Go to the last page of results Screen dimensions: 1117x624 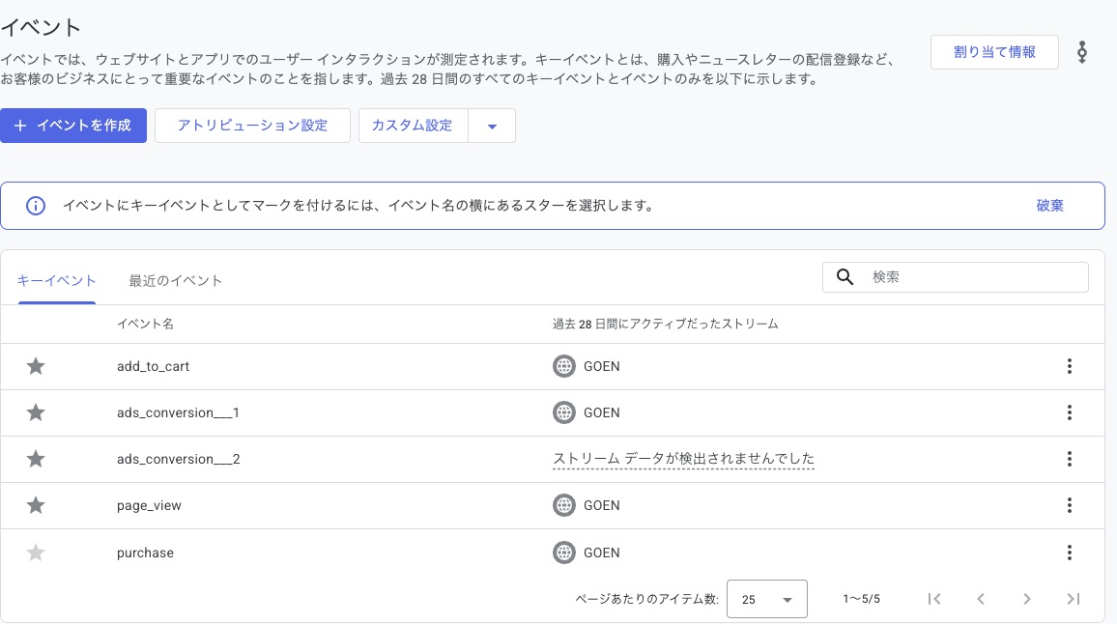click(1074, 599)
